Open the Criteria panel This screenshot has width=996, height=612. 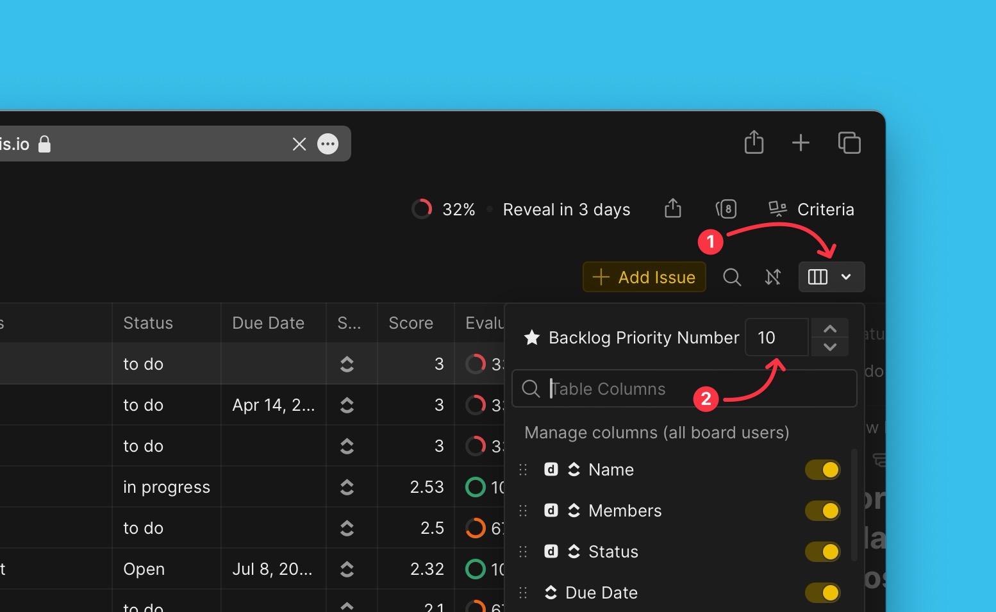tap(826, 208)
